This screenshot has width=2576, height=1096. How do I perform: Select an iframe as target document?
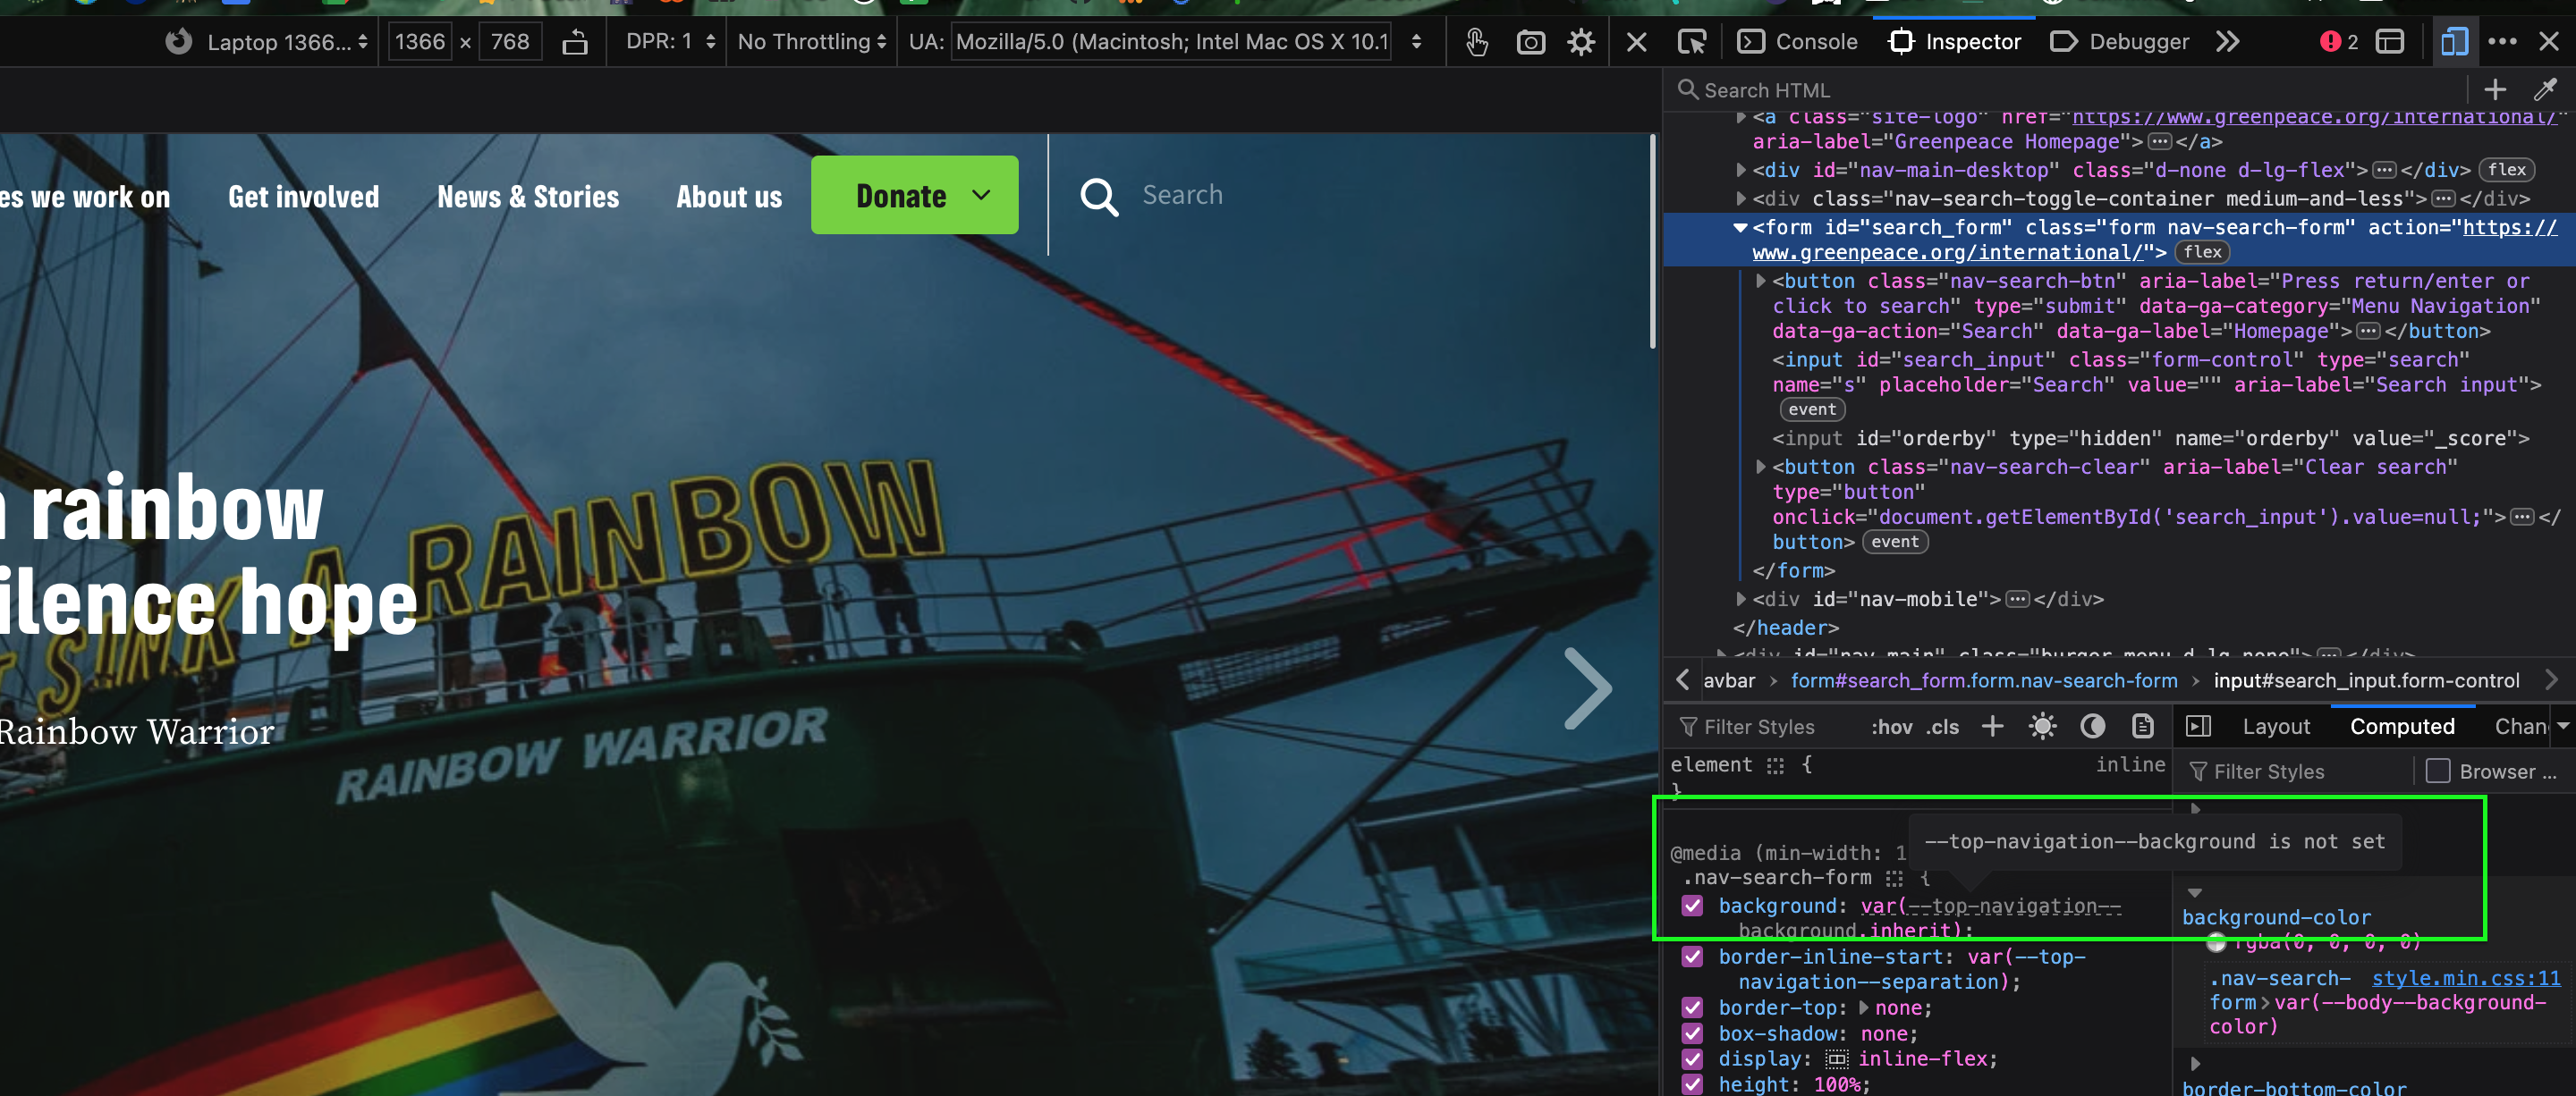coord(2390,42)
